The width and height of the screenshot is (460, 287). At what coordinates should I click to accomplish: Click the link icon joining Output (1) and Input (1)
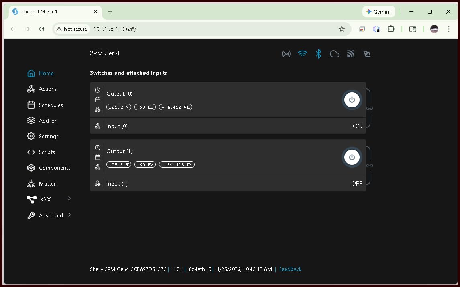[370, 166]
